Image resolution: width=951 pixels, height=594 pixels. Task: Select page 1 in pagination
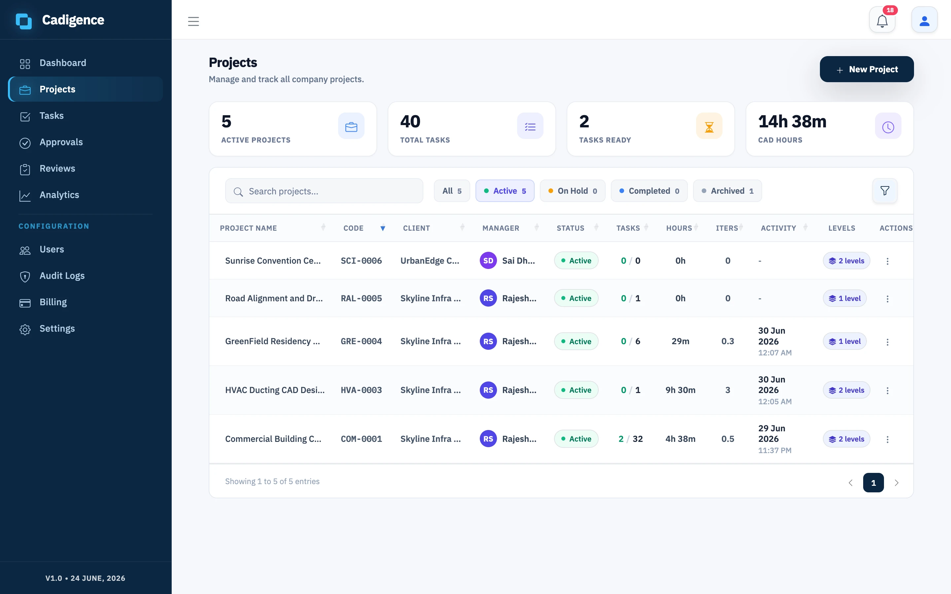(x=873, y=483)
